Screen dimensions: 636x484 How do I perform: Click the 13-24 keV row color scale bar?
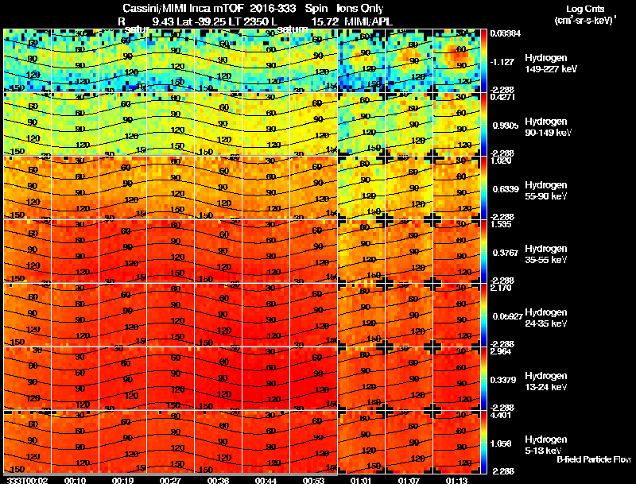(483, 378)
